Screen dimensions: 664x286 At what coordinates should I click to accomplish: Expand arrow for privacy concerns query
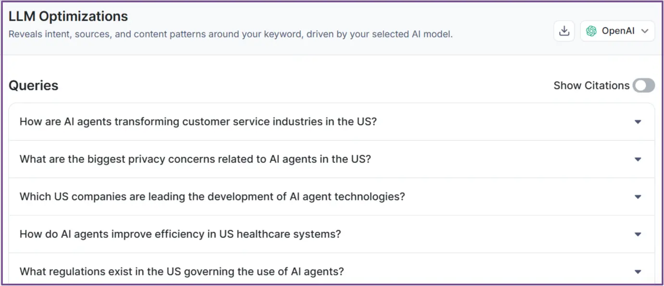point(638,160)
